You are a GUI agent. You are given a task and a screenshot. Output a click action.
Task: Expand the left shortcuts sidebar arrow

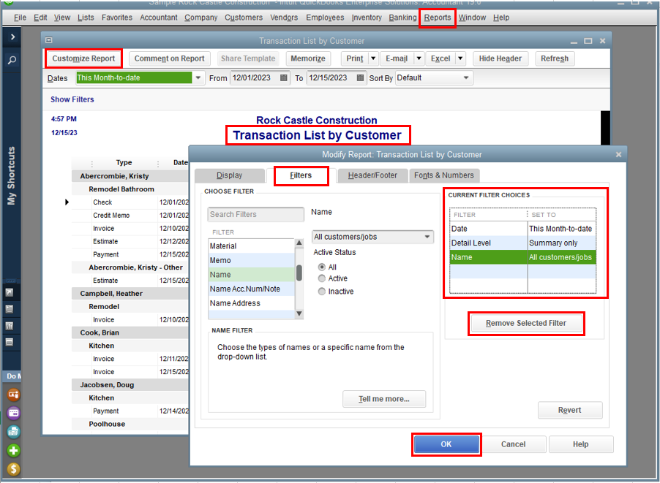click(x=12, y=37)
